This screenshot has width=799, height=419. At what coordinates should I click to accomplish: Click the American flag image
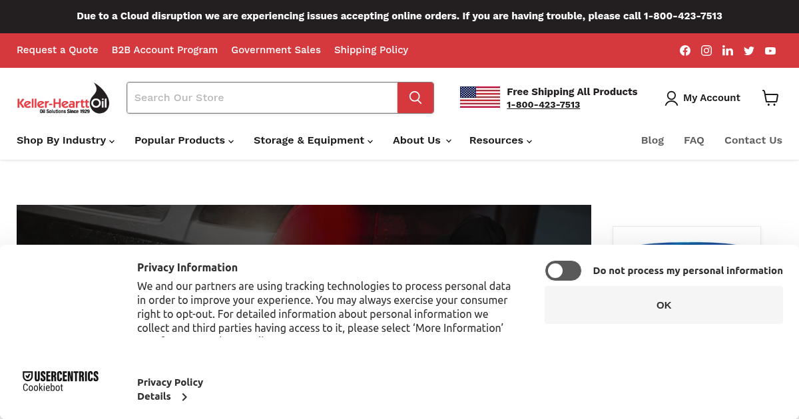tap(480, 97)
